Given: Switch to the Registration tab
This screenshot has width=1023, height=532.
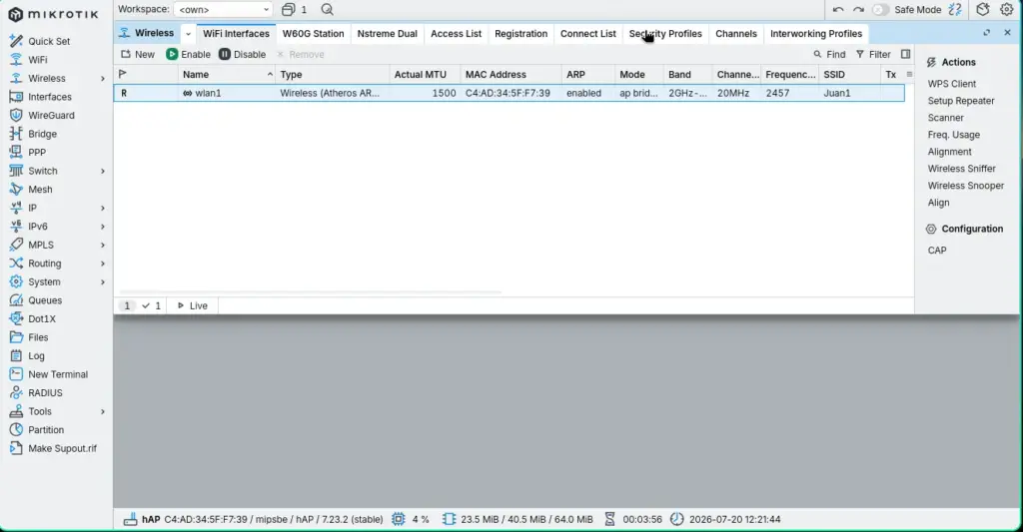Looking at the screenshot, I should point(520,34).
